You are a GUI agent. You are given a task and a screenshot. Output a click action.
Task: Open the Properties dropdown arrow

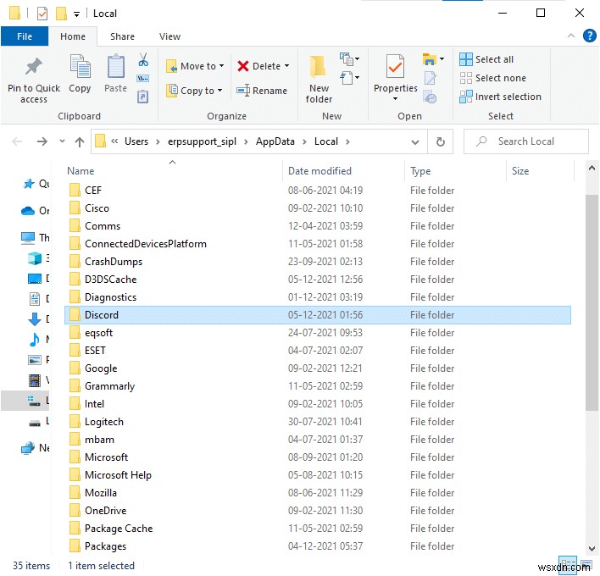pos(395,98)
